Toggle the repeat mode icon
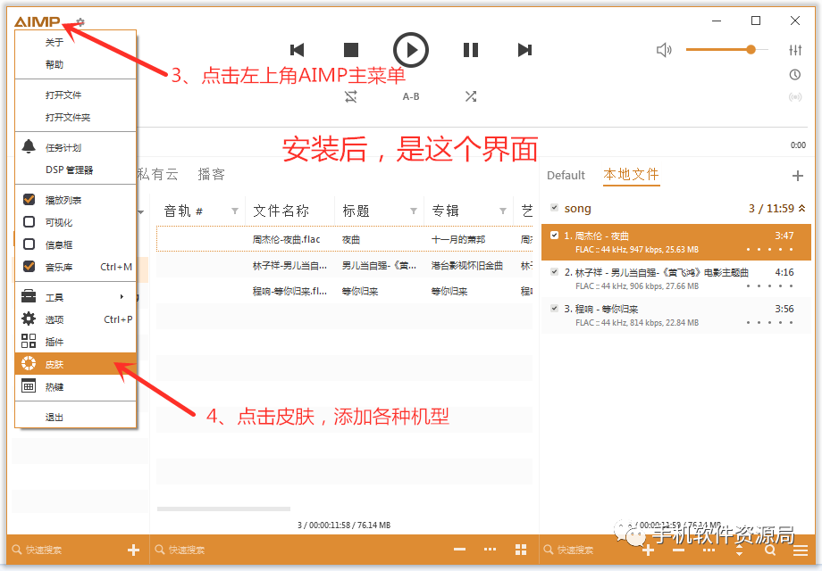This screenshot has height=571, width=822. 351,96
